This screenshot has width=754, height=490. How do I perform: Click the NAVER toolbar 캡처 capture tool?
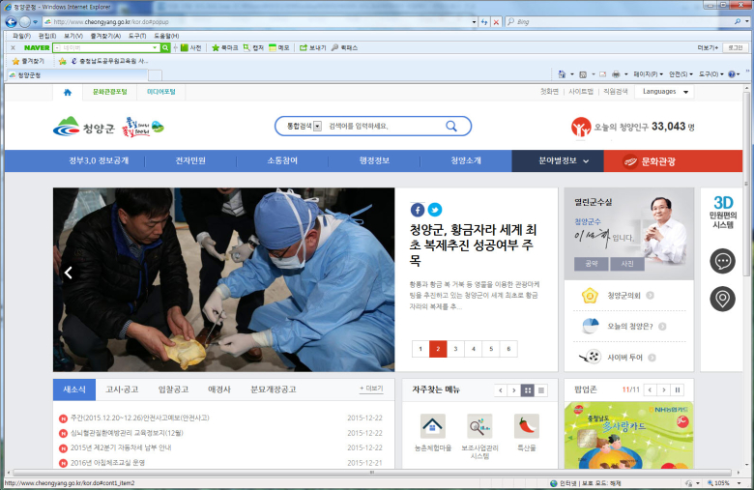pyautogui.click(x=246, y=47)
